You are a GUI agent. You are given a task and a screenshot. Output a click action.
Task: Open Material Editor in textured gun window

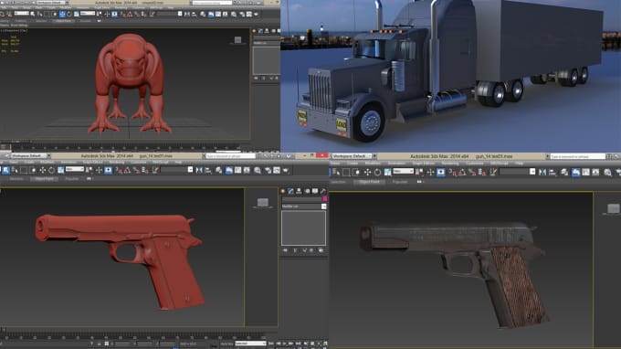607,172
